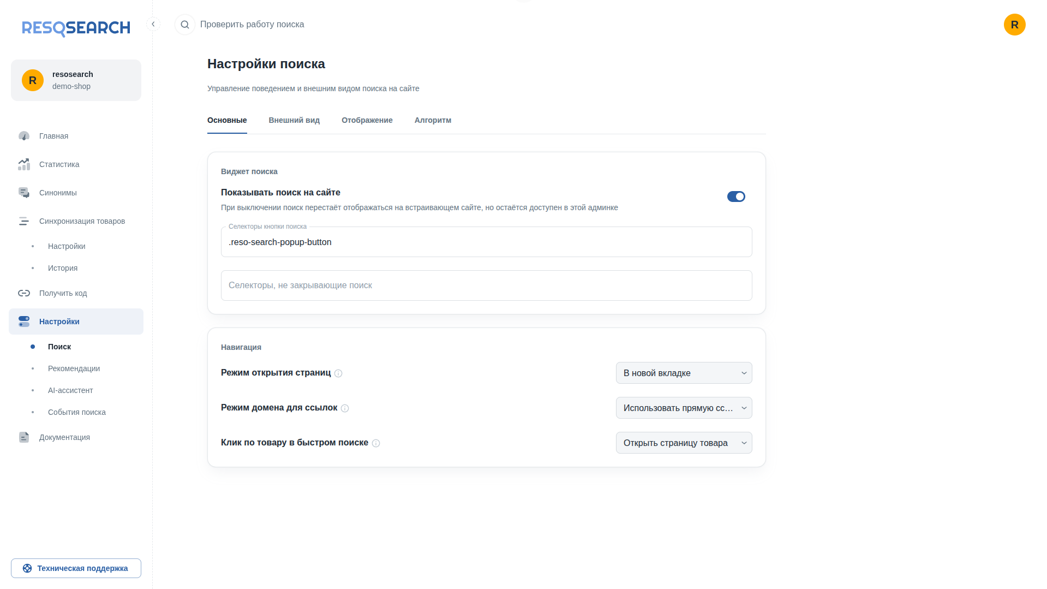Open the Режим открытия страниц dropdown
The width and height of the screenshot is (1047, 589).
(684, 373)
